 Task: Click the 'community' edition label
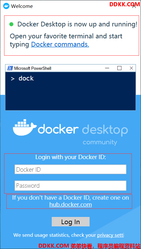pos(100,142)
